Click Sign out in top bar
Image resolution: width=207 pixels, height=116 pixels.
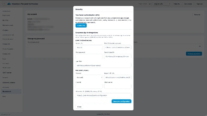click(199, 4)
